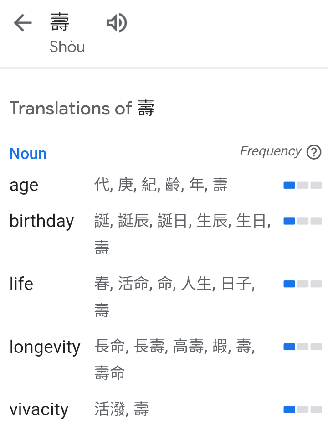Play pronunciation of 壽 with speaker icon
328x445 pixels.
[116, 23]
